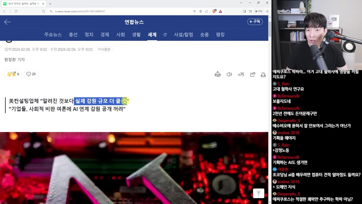
Task: Click the webcam video feed
Action: tap(317, 35)
